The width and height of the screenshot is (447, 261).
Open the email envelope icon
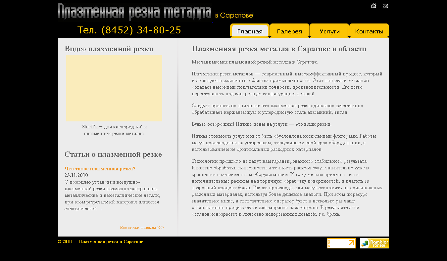click(x=385, y=6)
